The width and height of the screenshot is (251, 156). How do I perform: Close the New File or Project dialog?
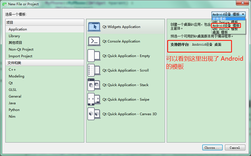(243, 3)
